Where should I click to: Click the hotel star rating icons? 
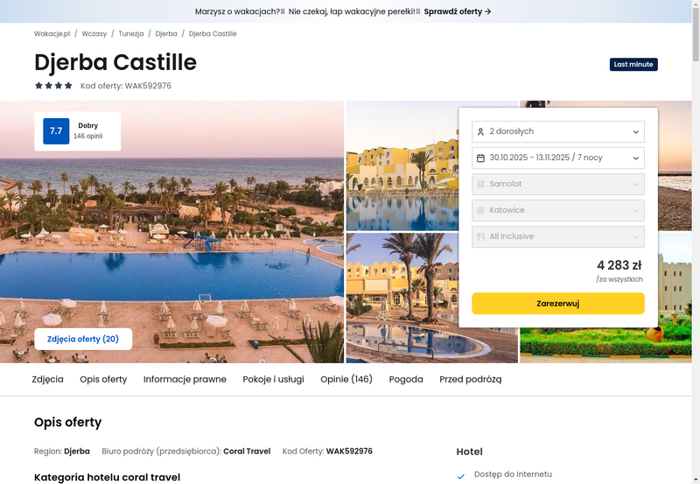(53, 85)
